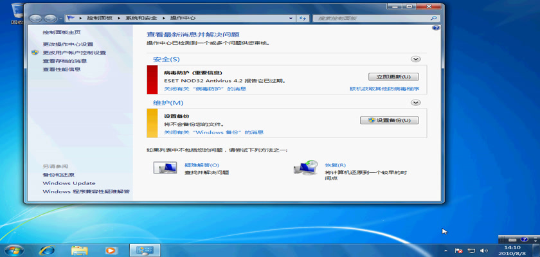The height and width of the screenshot is (257, 540).
Task: Click the blue help question mark icon
Action: 436,28
